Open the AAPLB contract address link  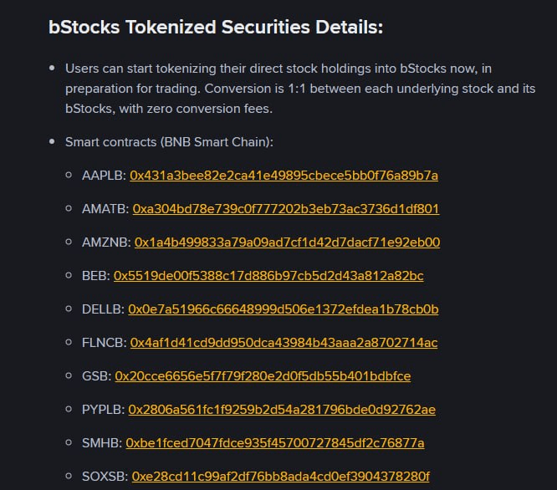tap(284, 176)
